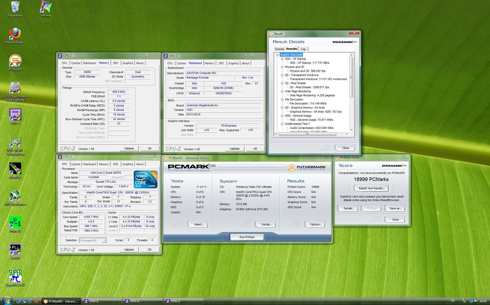Screen dimensions: 490x305
Task: Click the Intel Core 2 Quad logo
Action: [145, 179]
